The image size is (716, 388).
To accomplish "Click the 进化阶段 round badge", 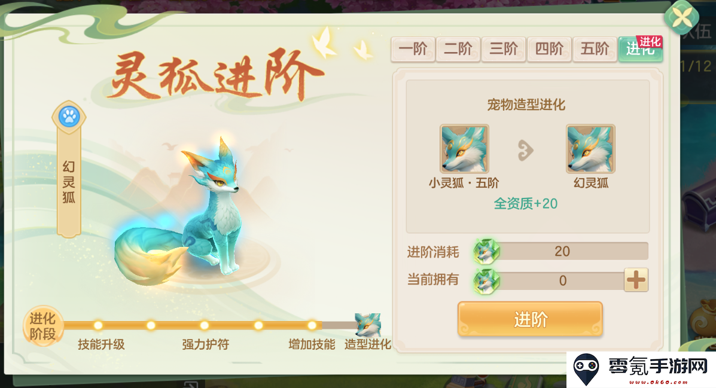I will point(42,326).
